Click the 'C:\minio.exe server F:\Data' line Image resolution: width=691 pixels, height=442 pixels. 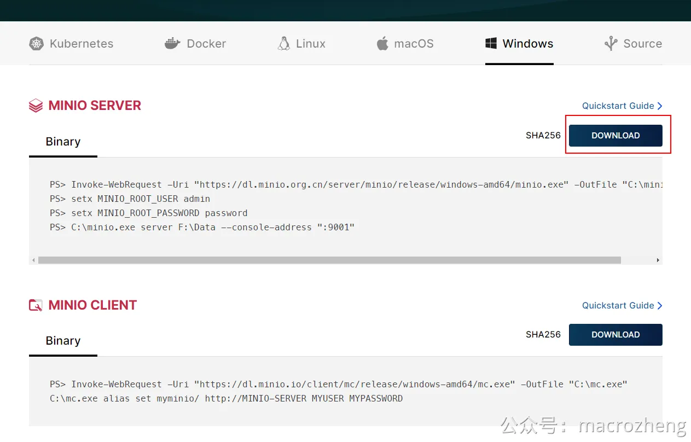(202, 228)
